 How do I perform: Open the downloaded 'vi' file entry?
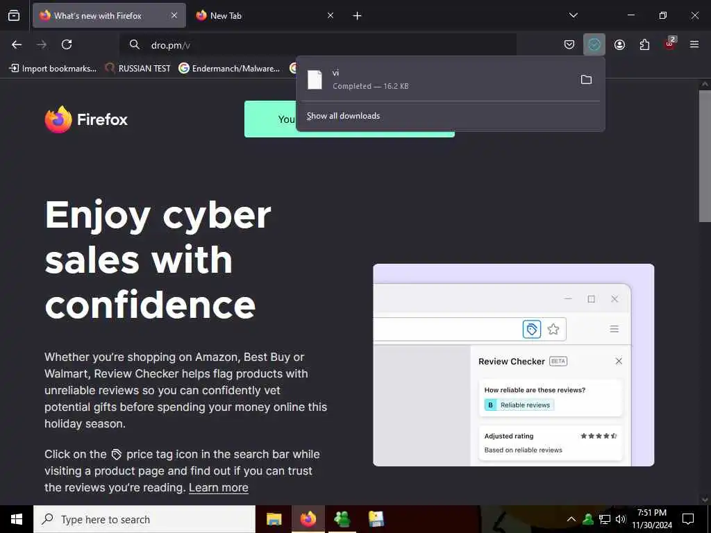[x=435, y=79]
